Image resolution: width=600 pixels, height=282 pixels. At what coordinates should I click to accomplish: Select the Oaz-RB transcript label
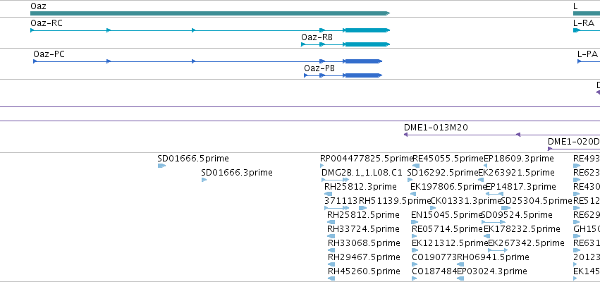point(317,37)
